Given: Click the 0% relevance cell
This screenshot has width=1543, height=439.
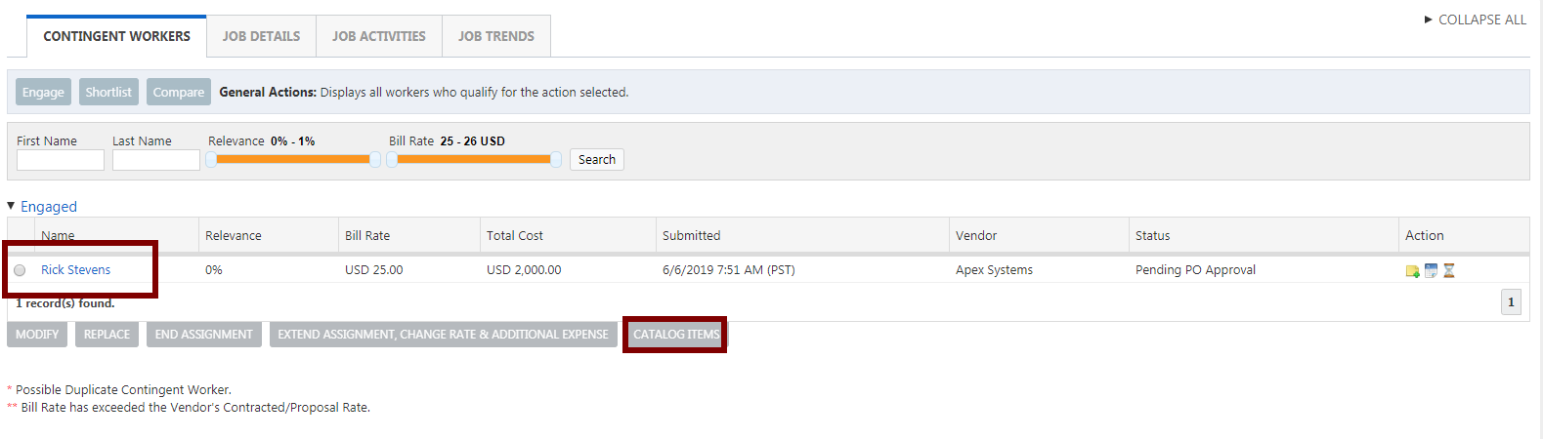Looking at the screenshot, I should (x=214, y=270).
